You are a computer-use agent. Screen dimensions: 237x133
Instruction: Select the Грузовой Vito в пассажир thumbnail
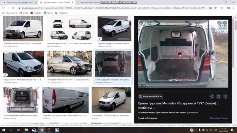66,100
